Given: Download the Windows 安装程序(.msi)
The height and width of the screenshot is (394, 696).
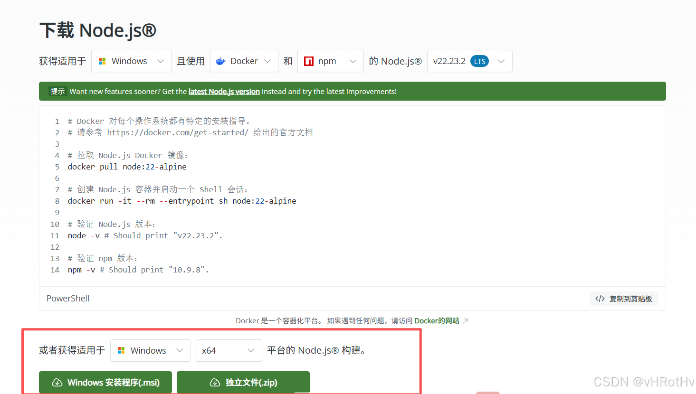Looking at the screenshot, I should pos(105,383).
